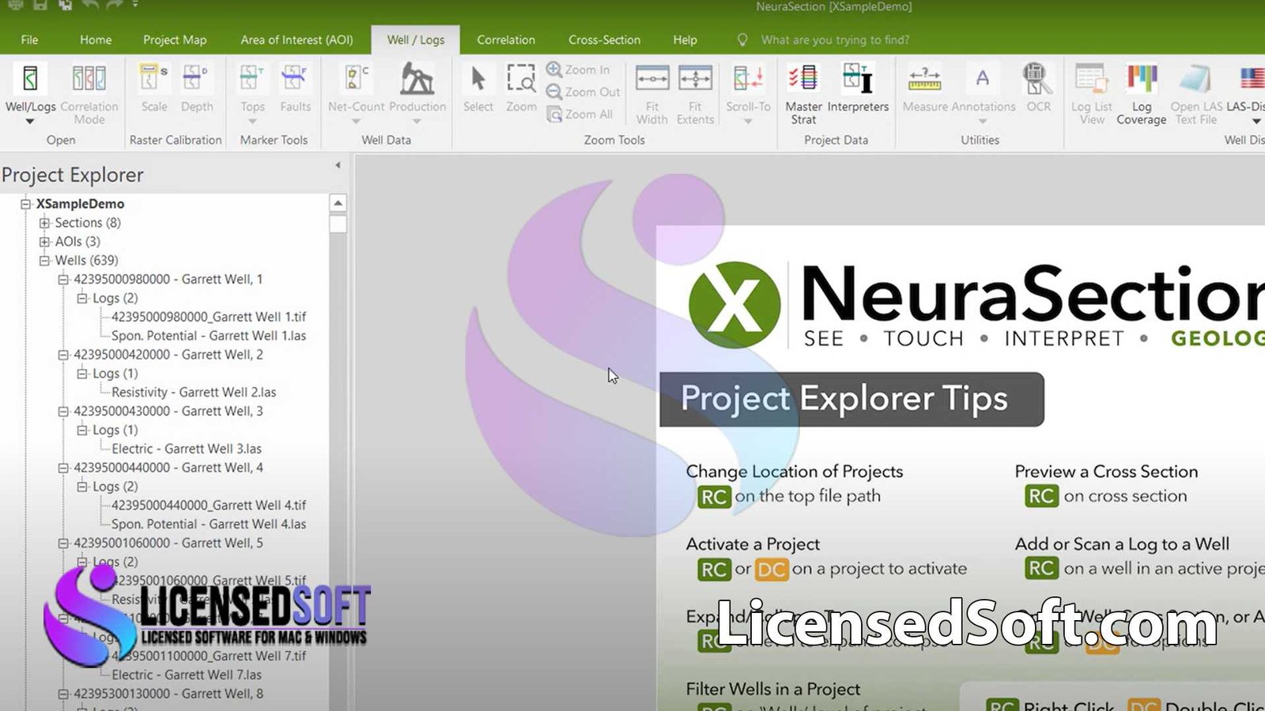Open Log List View
This screenshot has width=1265, height=711.
(x=1092, y=93)
